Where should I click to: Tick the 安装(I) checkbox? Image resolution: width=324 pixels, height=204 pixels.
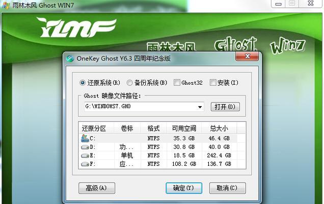point(213,82)
